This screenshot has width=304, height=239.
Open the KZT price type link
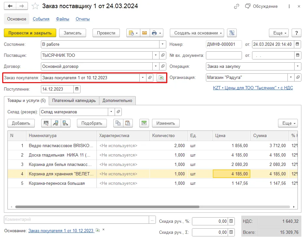(x=253, y=88)
